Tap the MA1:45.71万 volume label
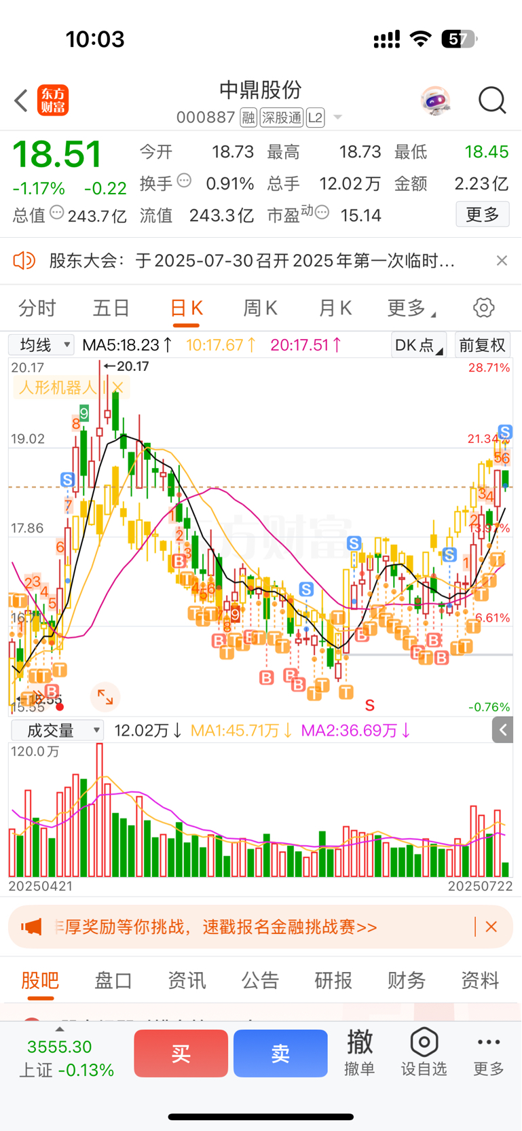The width and height of the screenshot is (522, 1131). click(x=242, y=731)
